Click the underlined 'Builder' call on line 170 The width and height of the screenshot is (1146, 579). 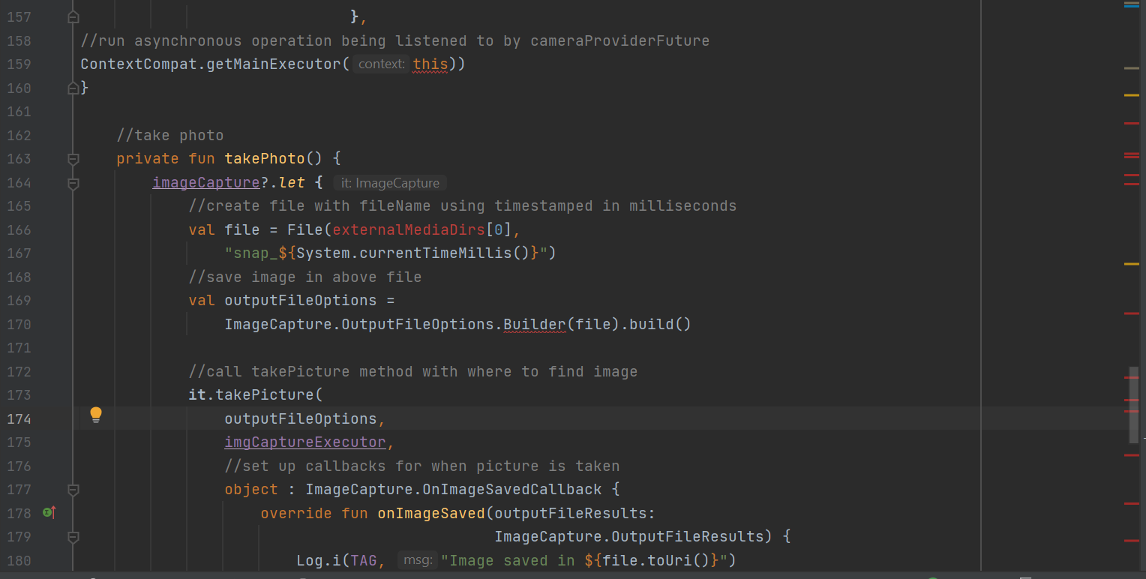click(535, 324)
